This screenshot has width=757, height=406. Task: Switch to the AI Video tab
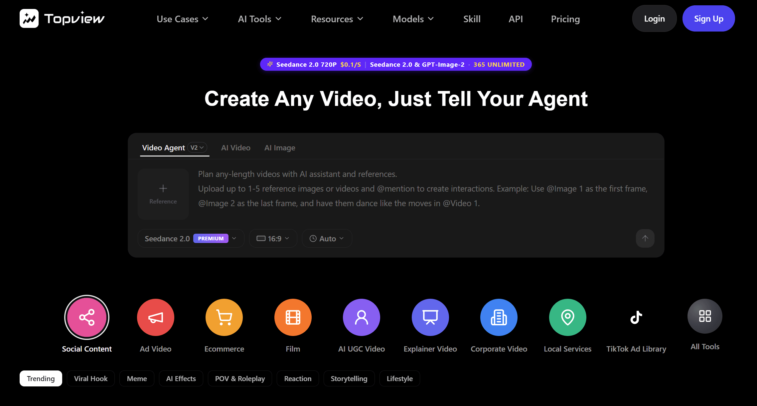point(236,148)
